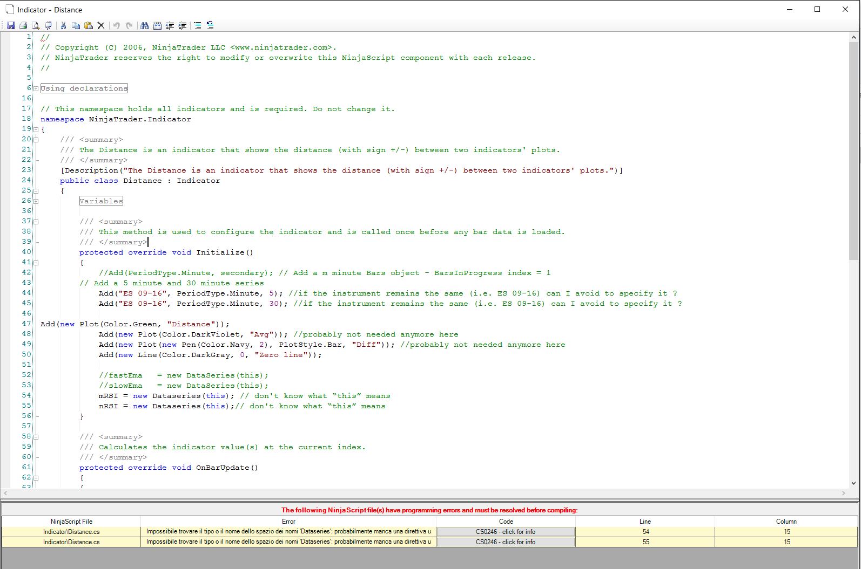The width and height of the screenshot is (861, 569).
Task: Select the second 'Indicator\Distance.cs' error row
Action: [430, 542]
